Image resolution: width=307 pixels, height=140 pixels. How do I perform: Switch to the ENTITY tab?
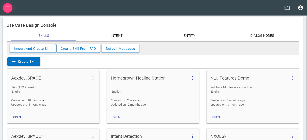coord(189,36)
